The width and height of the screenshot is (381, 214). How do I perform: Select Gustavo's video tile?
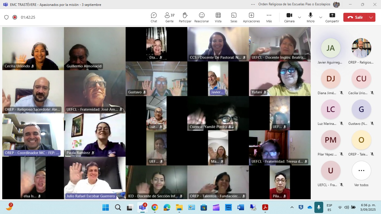pyautogui.click(x=156, y=79)
